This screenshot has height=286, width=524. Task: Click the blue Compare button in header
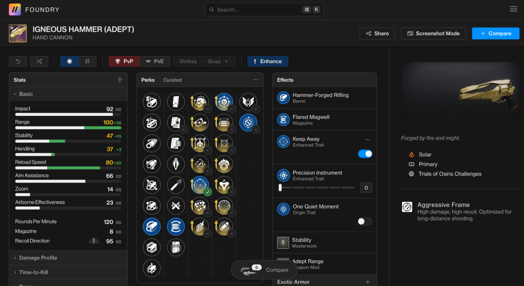(495, 33)
